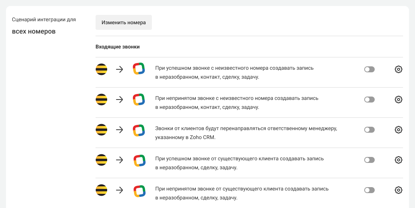Click Zoho CRM logo in successful existing-client row

[x=139, y=160]
